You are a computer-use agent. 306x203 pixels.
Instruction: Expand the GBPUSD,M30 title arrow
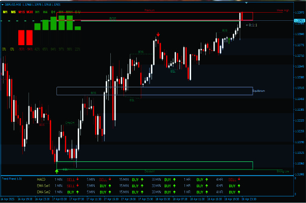pos(2,4)
